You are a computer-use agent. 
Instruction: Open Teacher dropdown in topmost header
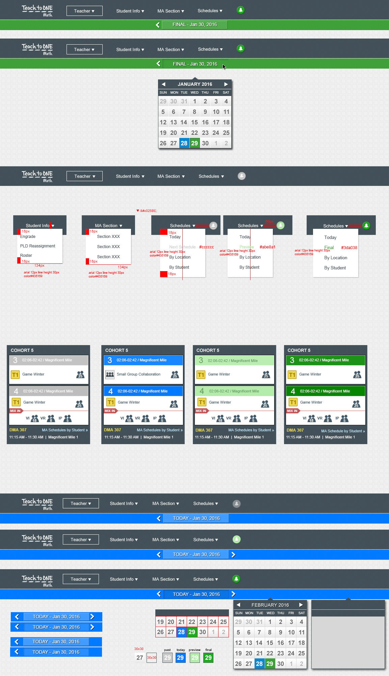point(84,11)
